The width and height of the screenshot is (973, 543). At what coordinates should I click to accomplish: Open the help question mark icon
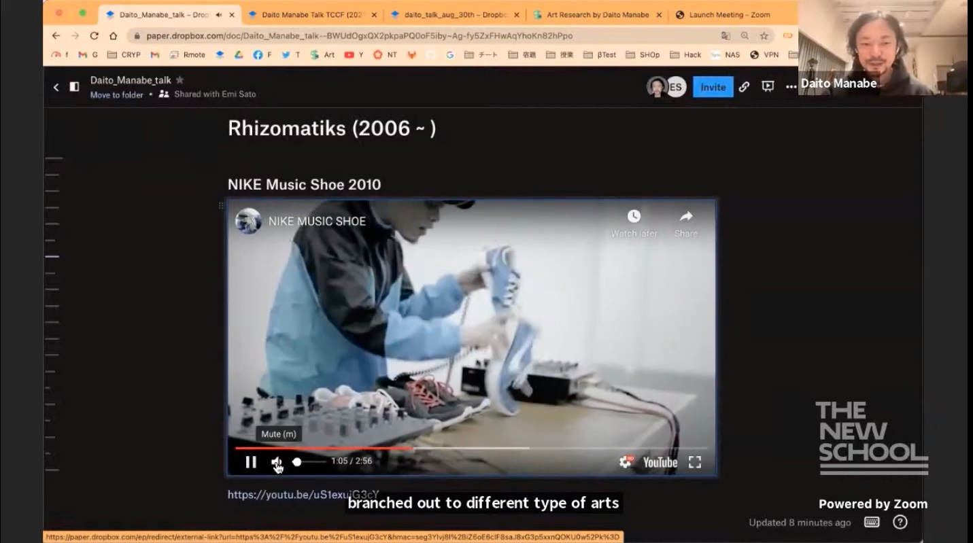900,522
